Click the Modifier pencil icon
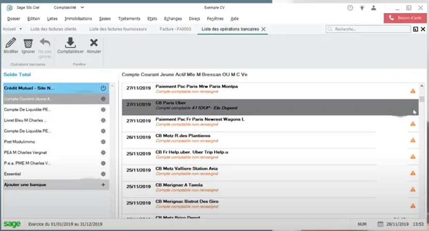 point(11,43)
